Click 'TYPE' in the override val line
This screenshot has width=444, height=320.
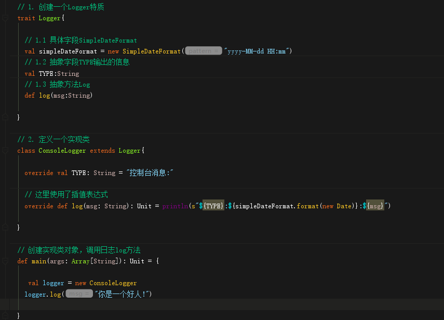point(79,173)
